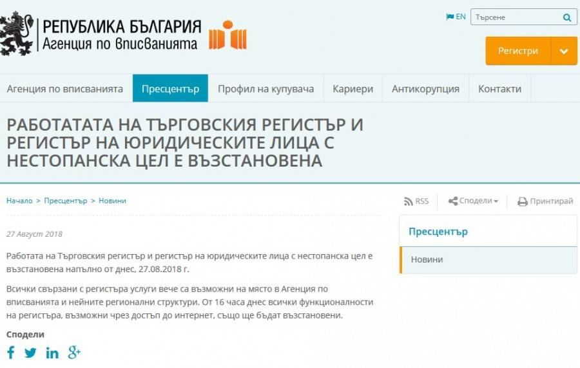The height and width of the screenshot is (368, 580).
Task: Click inside the Търсене search field
Action: [x=514, y=17]
